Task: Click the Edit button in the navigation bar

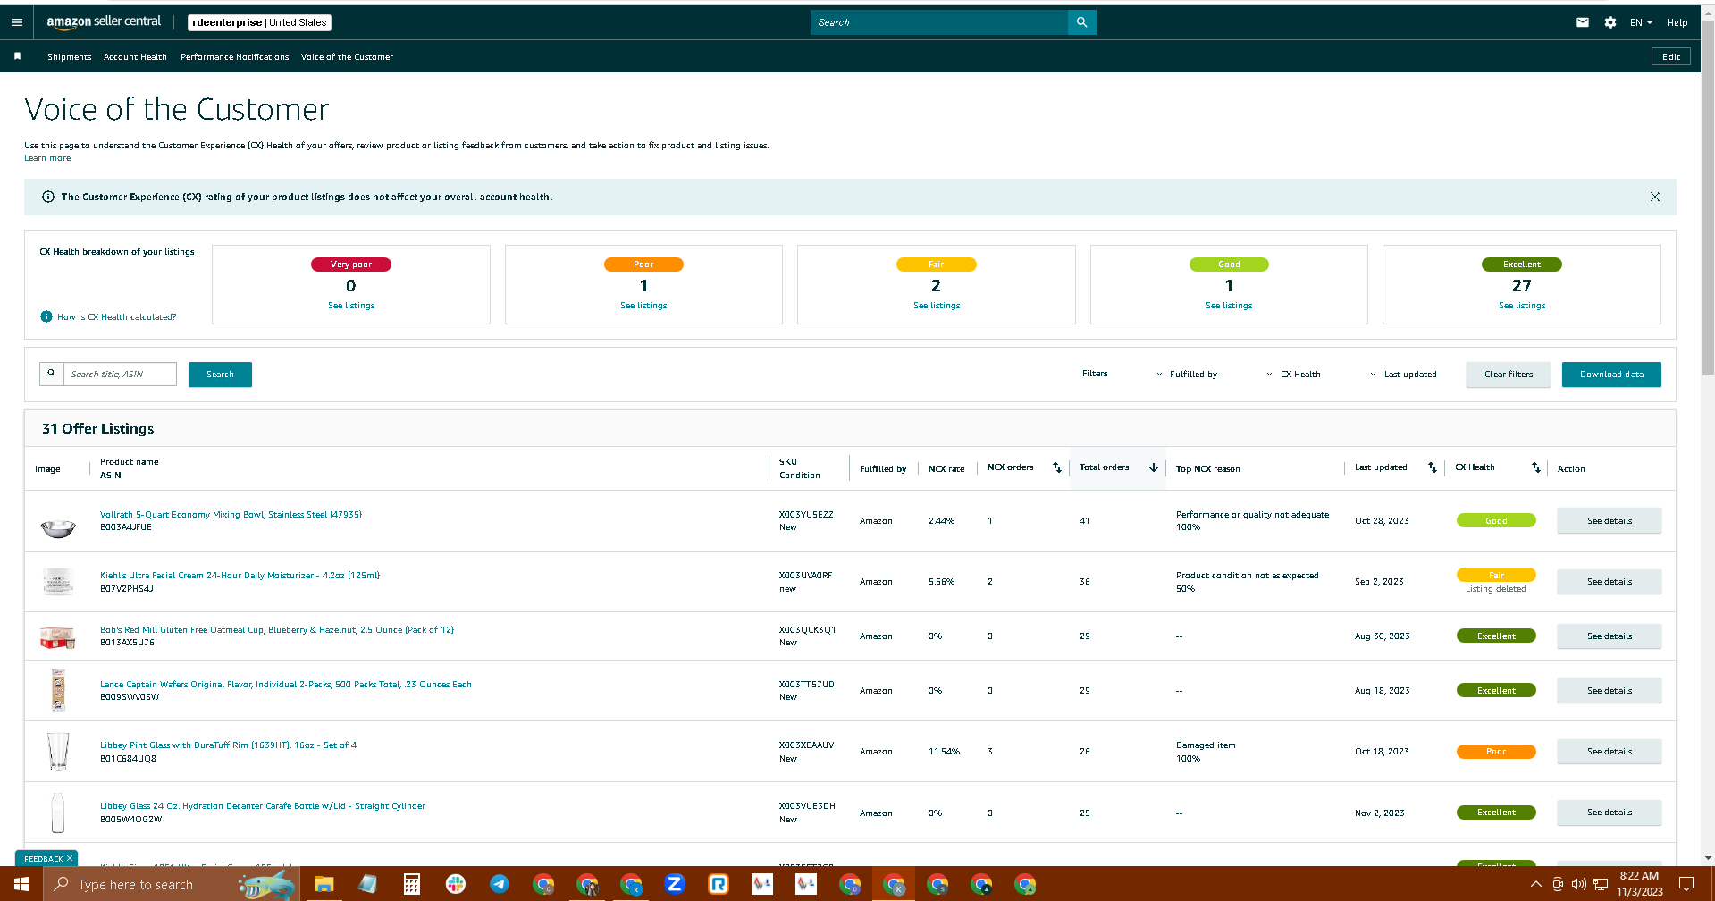Action: (x=1671, y=56)
